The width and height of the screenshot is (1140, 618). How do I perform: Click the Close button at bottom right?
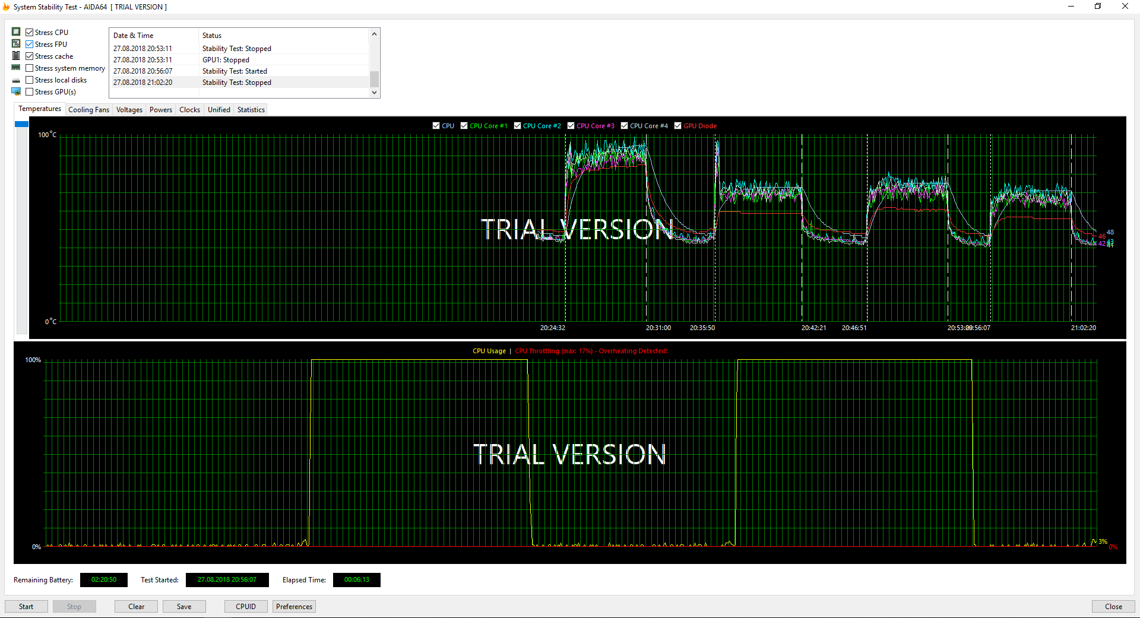[1113, 607]
